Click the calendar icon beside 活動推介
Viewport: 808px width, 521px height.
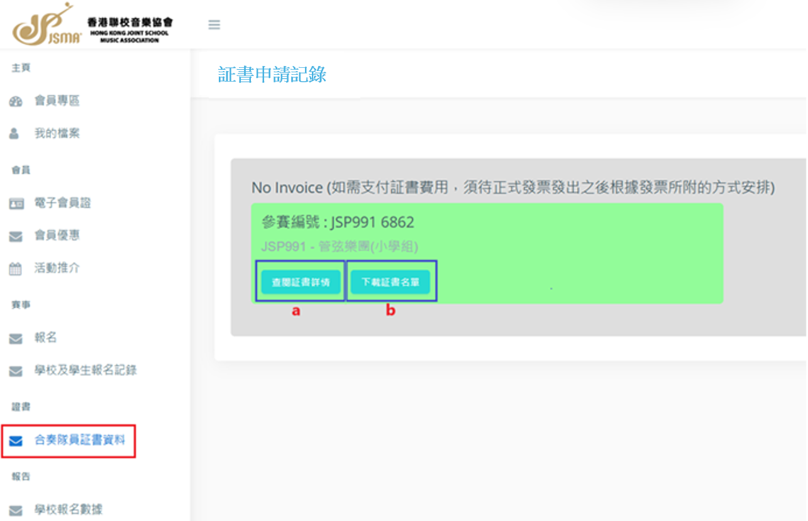(16, 269)
